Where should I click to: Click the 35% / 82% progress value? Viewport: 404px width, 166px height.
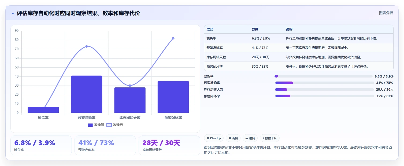385,96
